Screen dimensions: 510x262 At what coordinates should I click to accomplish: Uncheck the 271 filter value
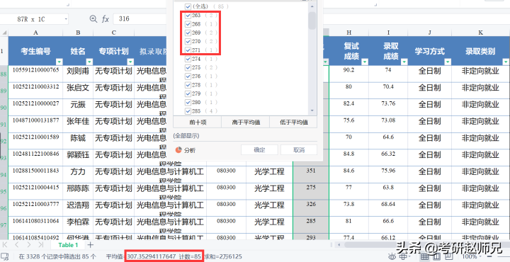[188, 50]
